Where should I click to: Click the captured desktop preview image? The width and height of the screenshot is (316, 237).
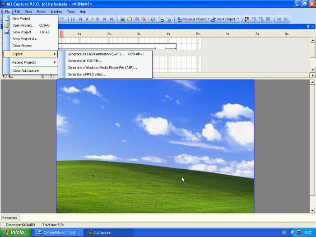(155, 146)
